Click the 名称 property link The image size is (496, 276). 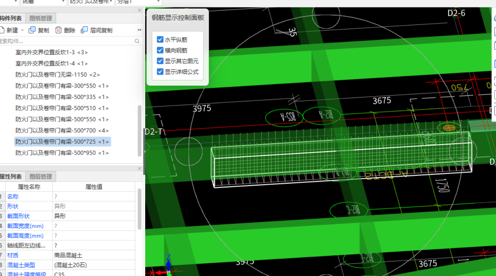point(13,197)
